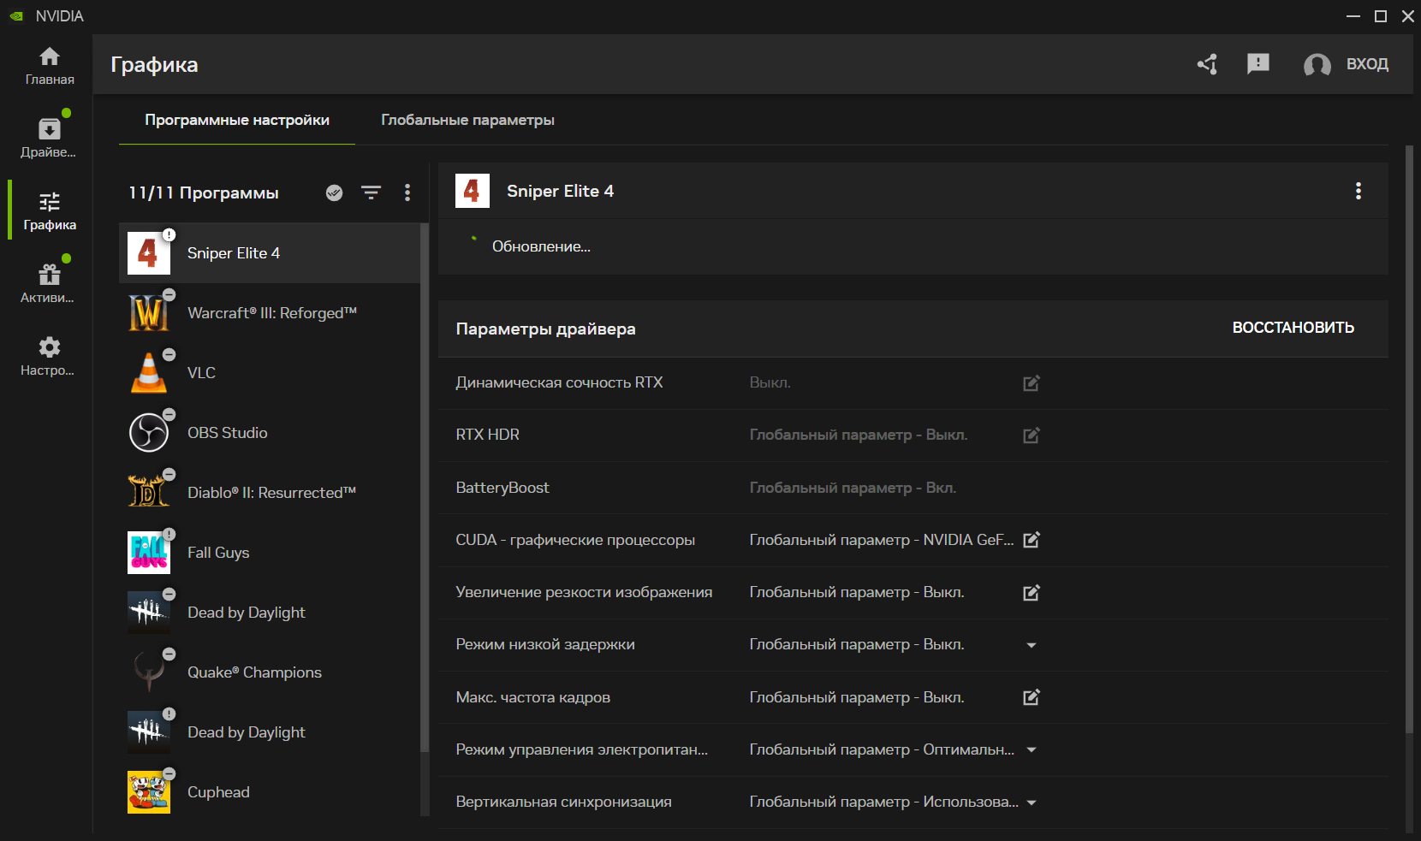
Task: Open programs list three-dot menu
Action: (407, 193)
